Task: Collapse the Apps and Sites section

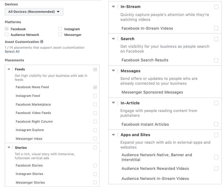Action: click(x=113, y=135)
